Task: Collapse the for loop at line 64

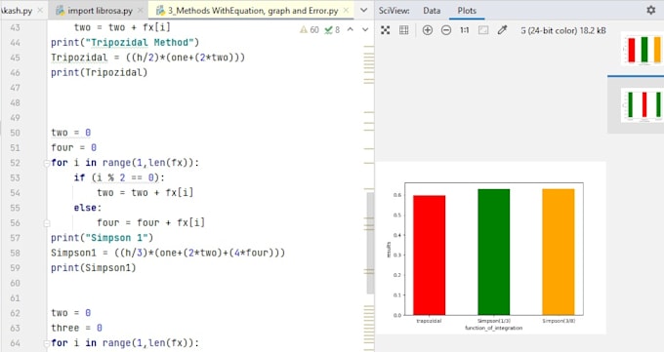Action: [47, 343]
